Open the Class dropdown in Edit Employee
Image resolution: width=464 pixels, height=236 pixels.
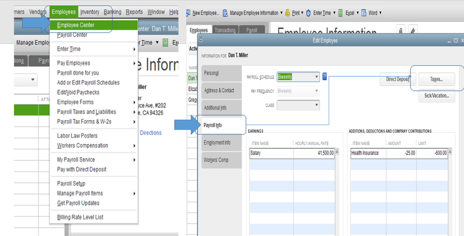coord(316,105)
